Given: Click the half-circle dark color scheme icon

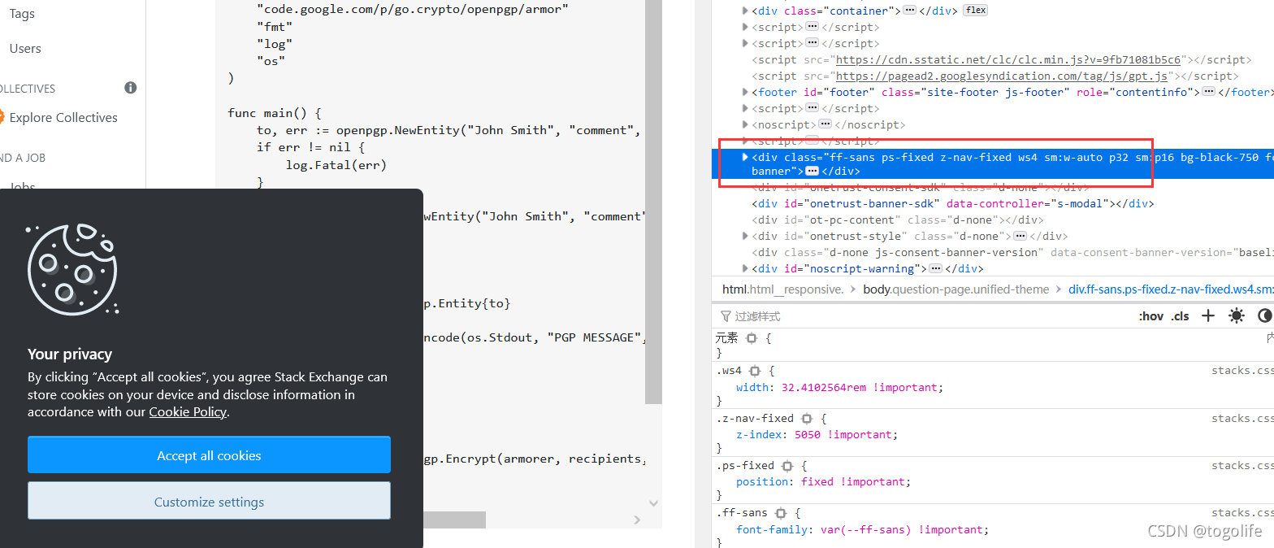Looking at the screenshot, I should click(1265, 315).
